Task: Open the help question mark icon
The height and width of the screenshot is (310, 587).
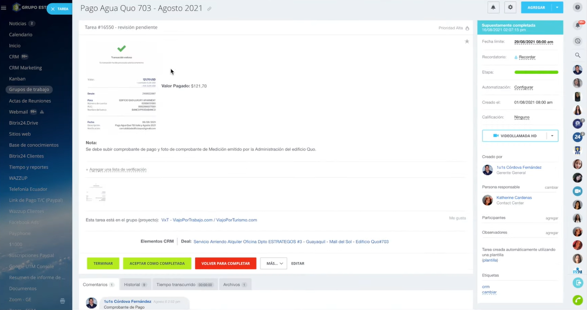Action: click(x=578, y=7)
